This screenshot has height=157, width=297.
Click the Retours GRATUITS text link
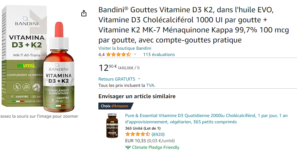click(x=117, y=79)
